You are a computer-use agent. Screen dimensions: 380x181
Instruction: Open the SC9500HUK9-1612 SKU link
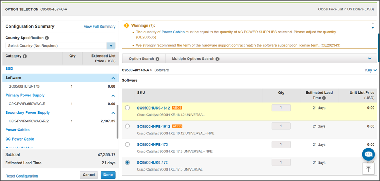coord(153,108)
